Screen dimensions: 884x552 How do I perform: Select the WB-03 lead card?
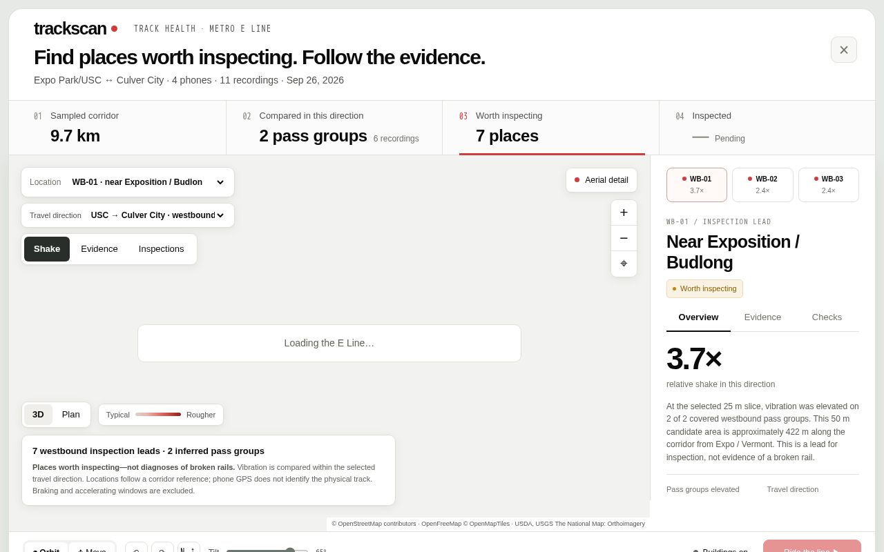pos(829,185)
